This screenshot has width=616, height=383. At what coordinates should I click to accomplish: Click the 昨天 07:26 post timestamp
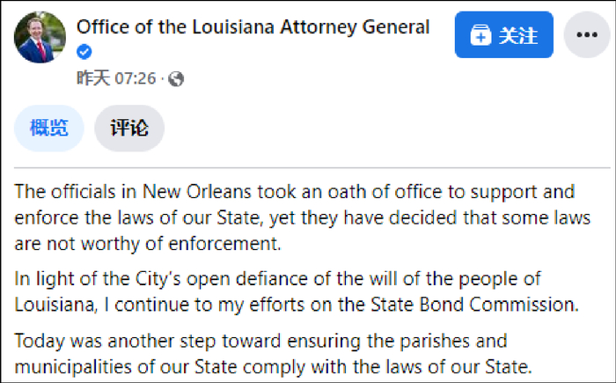(115, 79)
